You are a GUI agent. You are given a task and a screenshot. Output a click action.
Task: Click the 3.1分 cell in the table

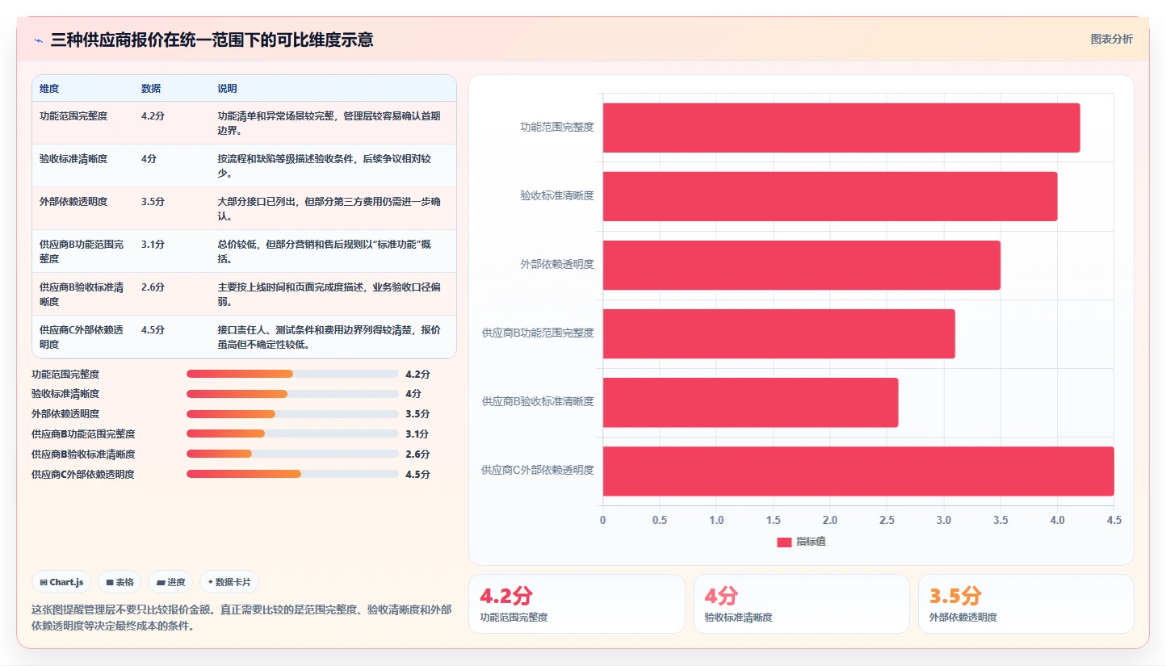(x=153, y=244)
